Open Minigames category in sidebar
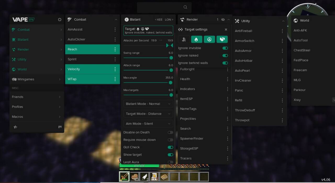 pos(37,79)
